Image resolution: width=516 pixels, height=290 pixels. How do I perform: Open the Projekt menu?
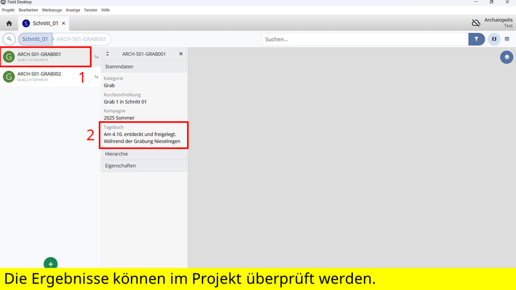pyautogui.click(x=8, y=10)
